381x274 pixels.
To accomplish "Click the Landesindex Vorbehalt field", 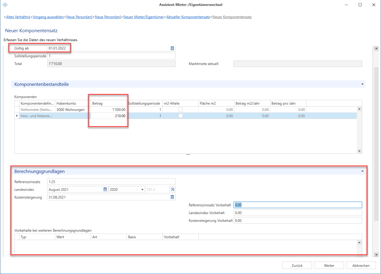I will [x=298, y=213].
